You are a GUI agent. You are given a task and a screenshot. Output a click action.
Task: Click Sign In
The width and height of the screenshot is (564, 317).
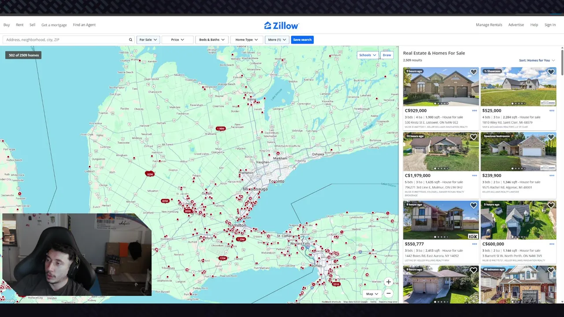[x=550, y=25]
